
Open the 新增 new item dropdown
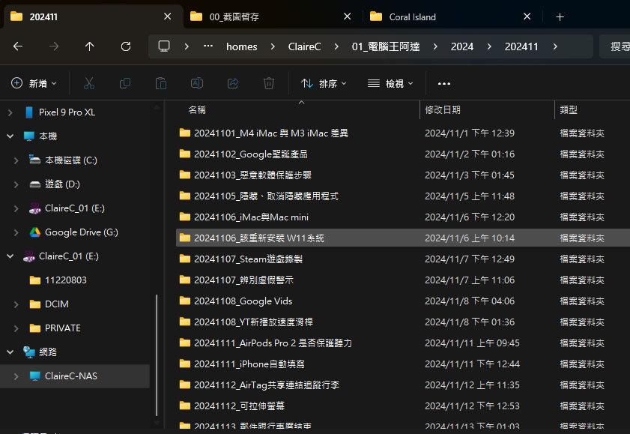[34, 83]
